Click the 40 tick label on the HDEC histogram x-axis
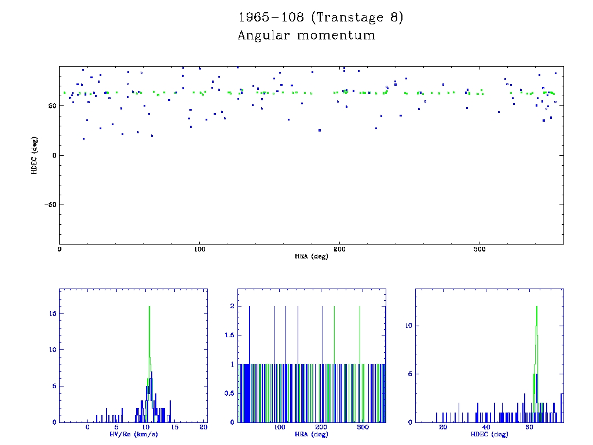Viewport: 593px width, 445px height. [486, 428]
